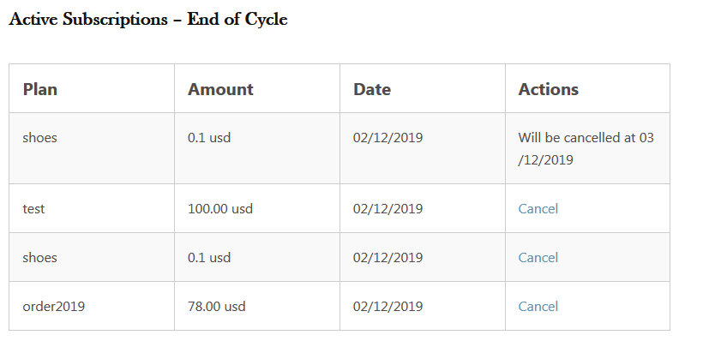Cancel the shoes subscription with a Cancel link

pyautogui.click(x=538, y=257)
